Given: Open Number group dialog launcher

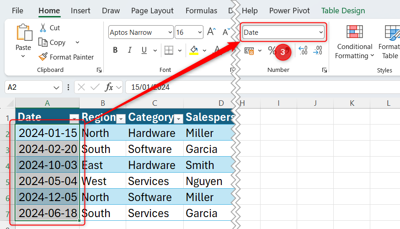Looking at the screenshot, I should point(324,70).
